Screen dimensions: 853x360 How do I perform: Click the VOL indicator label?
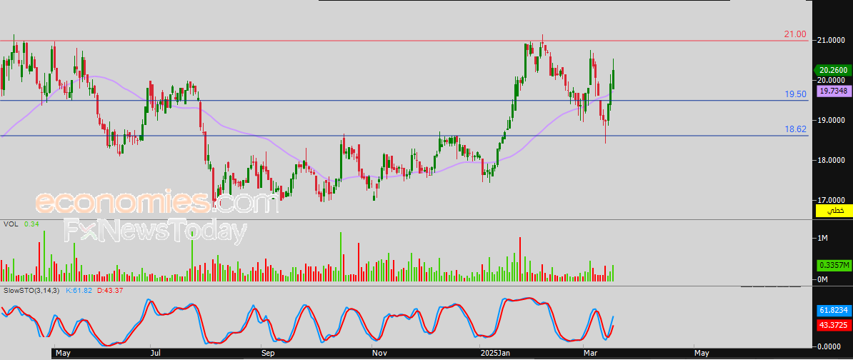(x=10, y=224)
